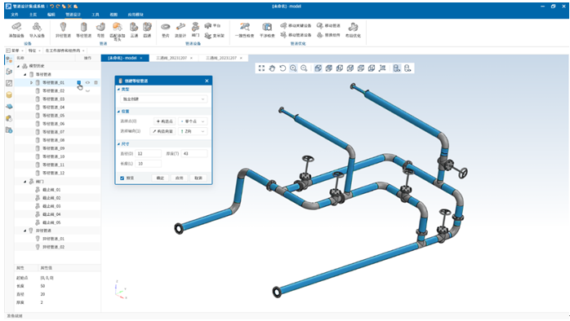Open the model tree sidebar panel icon
The image size is (570, 321).
9,60
